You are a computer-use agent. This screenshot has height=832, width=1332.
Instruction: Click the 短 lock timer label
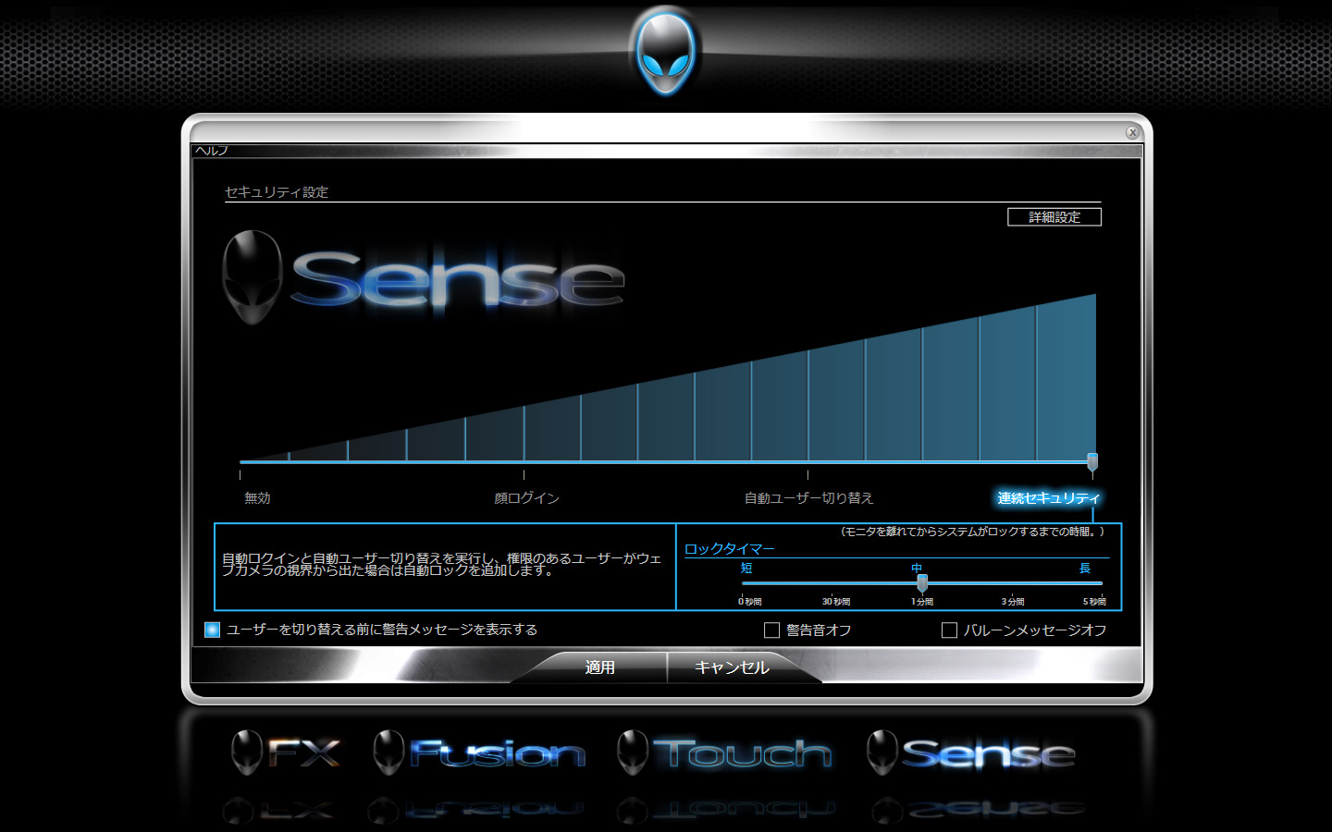point(746,569)
